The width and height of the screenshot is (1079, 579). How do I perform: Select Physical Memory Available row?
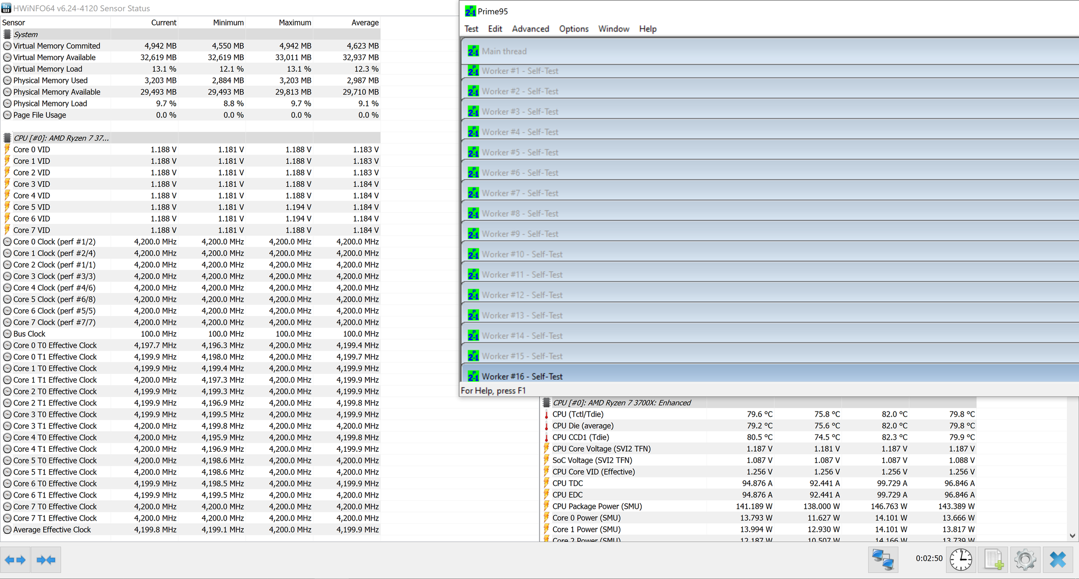(190, 92)
